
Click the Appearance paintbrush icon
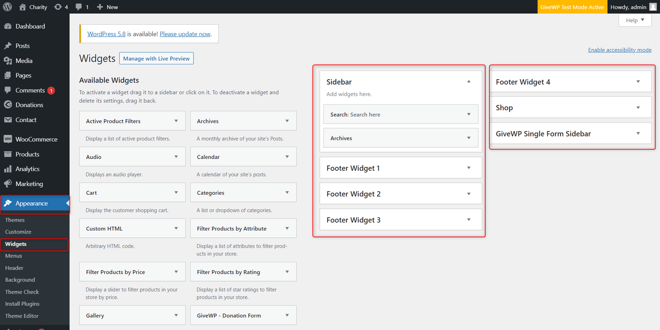click(8, 203)
